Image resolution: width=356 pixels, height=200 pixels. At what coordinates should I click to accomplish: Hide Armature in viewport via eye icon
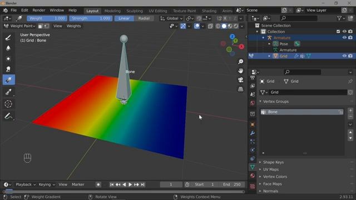pyautogui.click(x=344, y=38)
